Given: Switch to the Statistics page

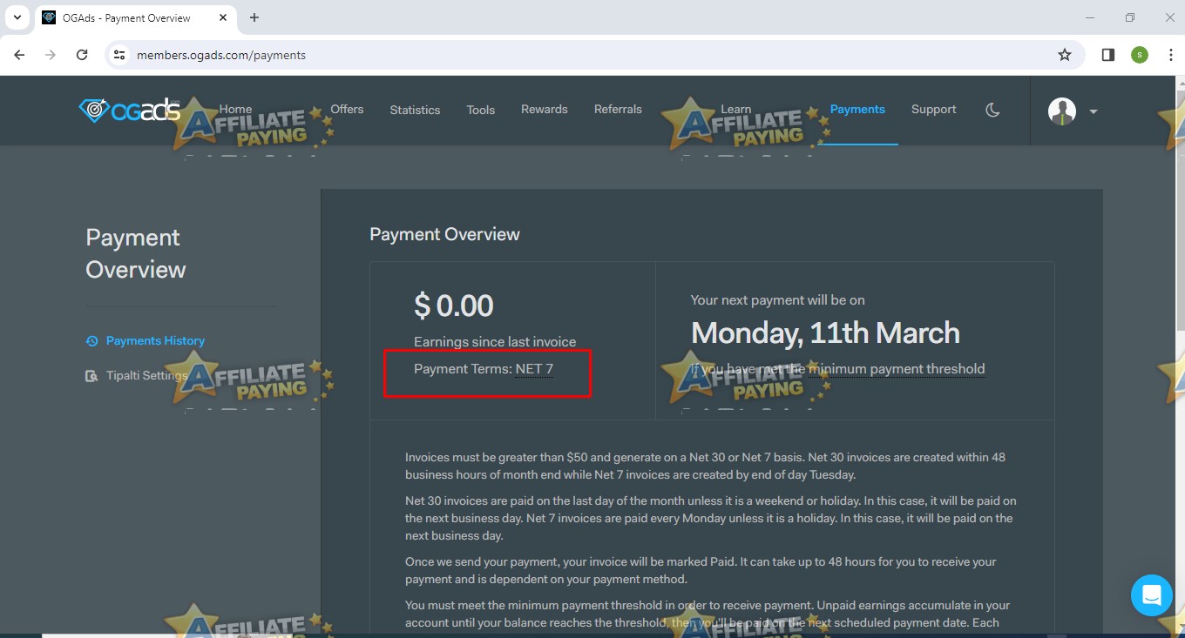Looking at the screenshot, I should (415, 110).
